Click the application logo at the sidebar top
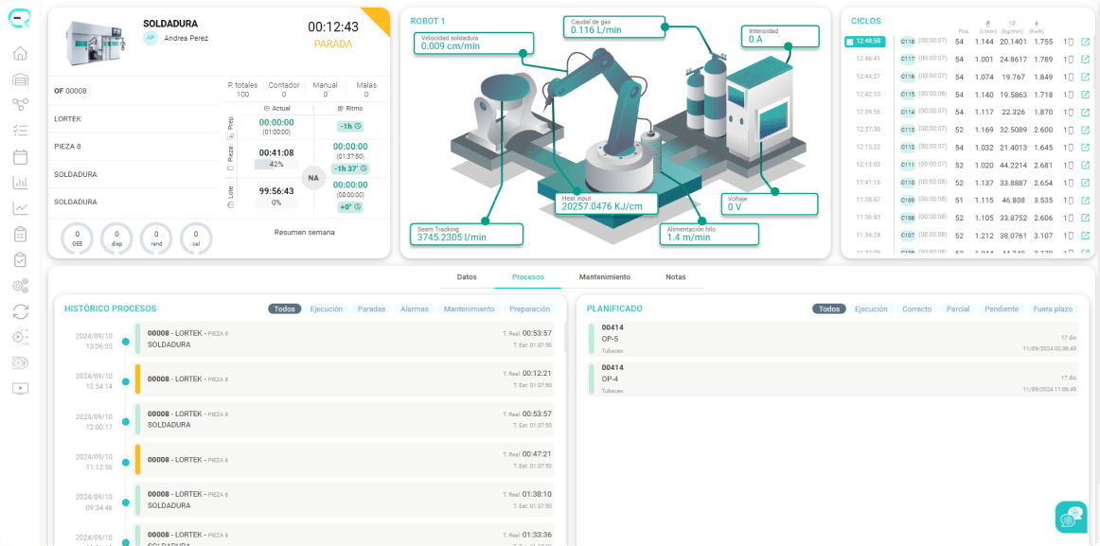The width and height of the screenshot is (1100, 546). (x=20, y=19)
